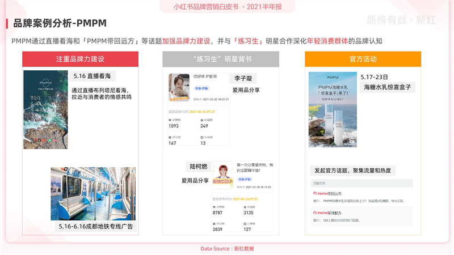Click the share icon above 13

pyautogui.click(x=202, y=137)
